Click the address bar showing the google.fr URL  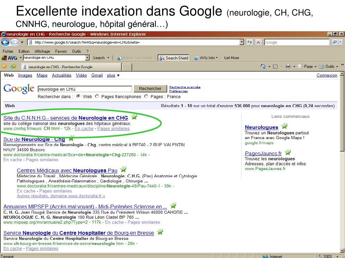[133, 42]
